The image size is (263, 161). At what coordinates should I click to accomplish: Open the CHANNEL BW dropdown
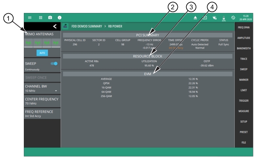pyautogui.click(x=42, y=88)
